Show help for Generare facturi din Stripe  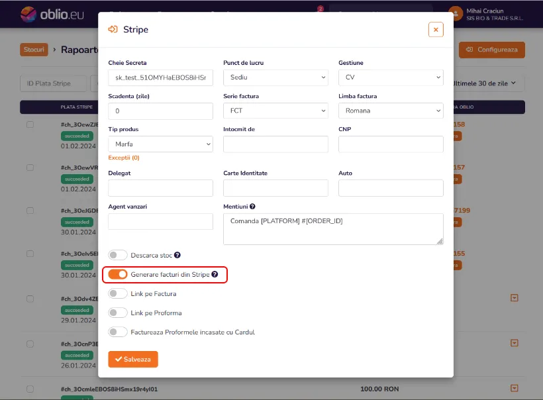click(x=215, y=274)
